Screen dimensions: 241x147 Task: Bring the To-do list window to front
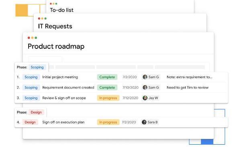(61, 10)
